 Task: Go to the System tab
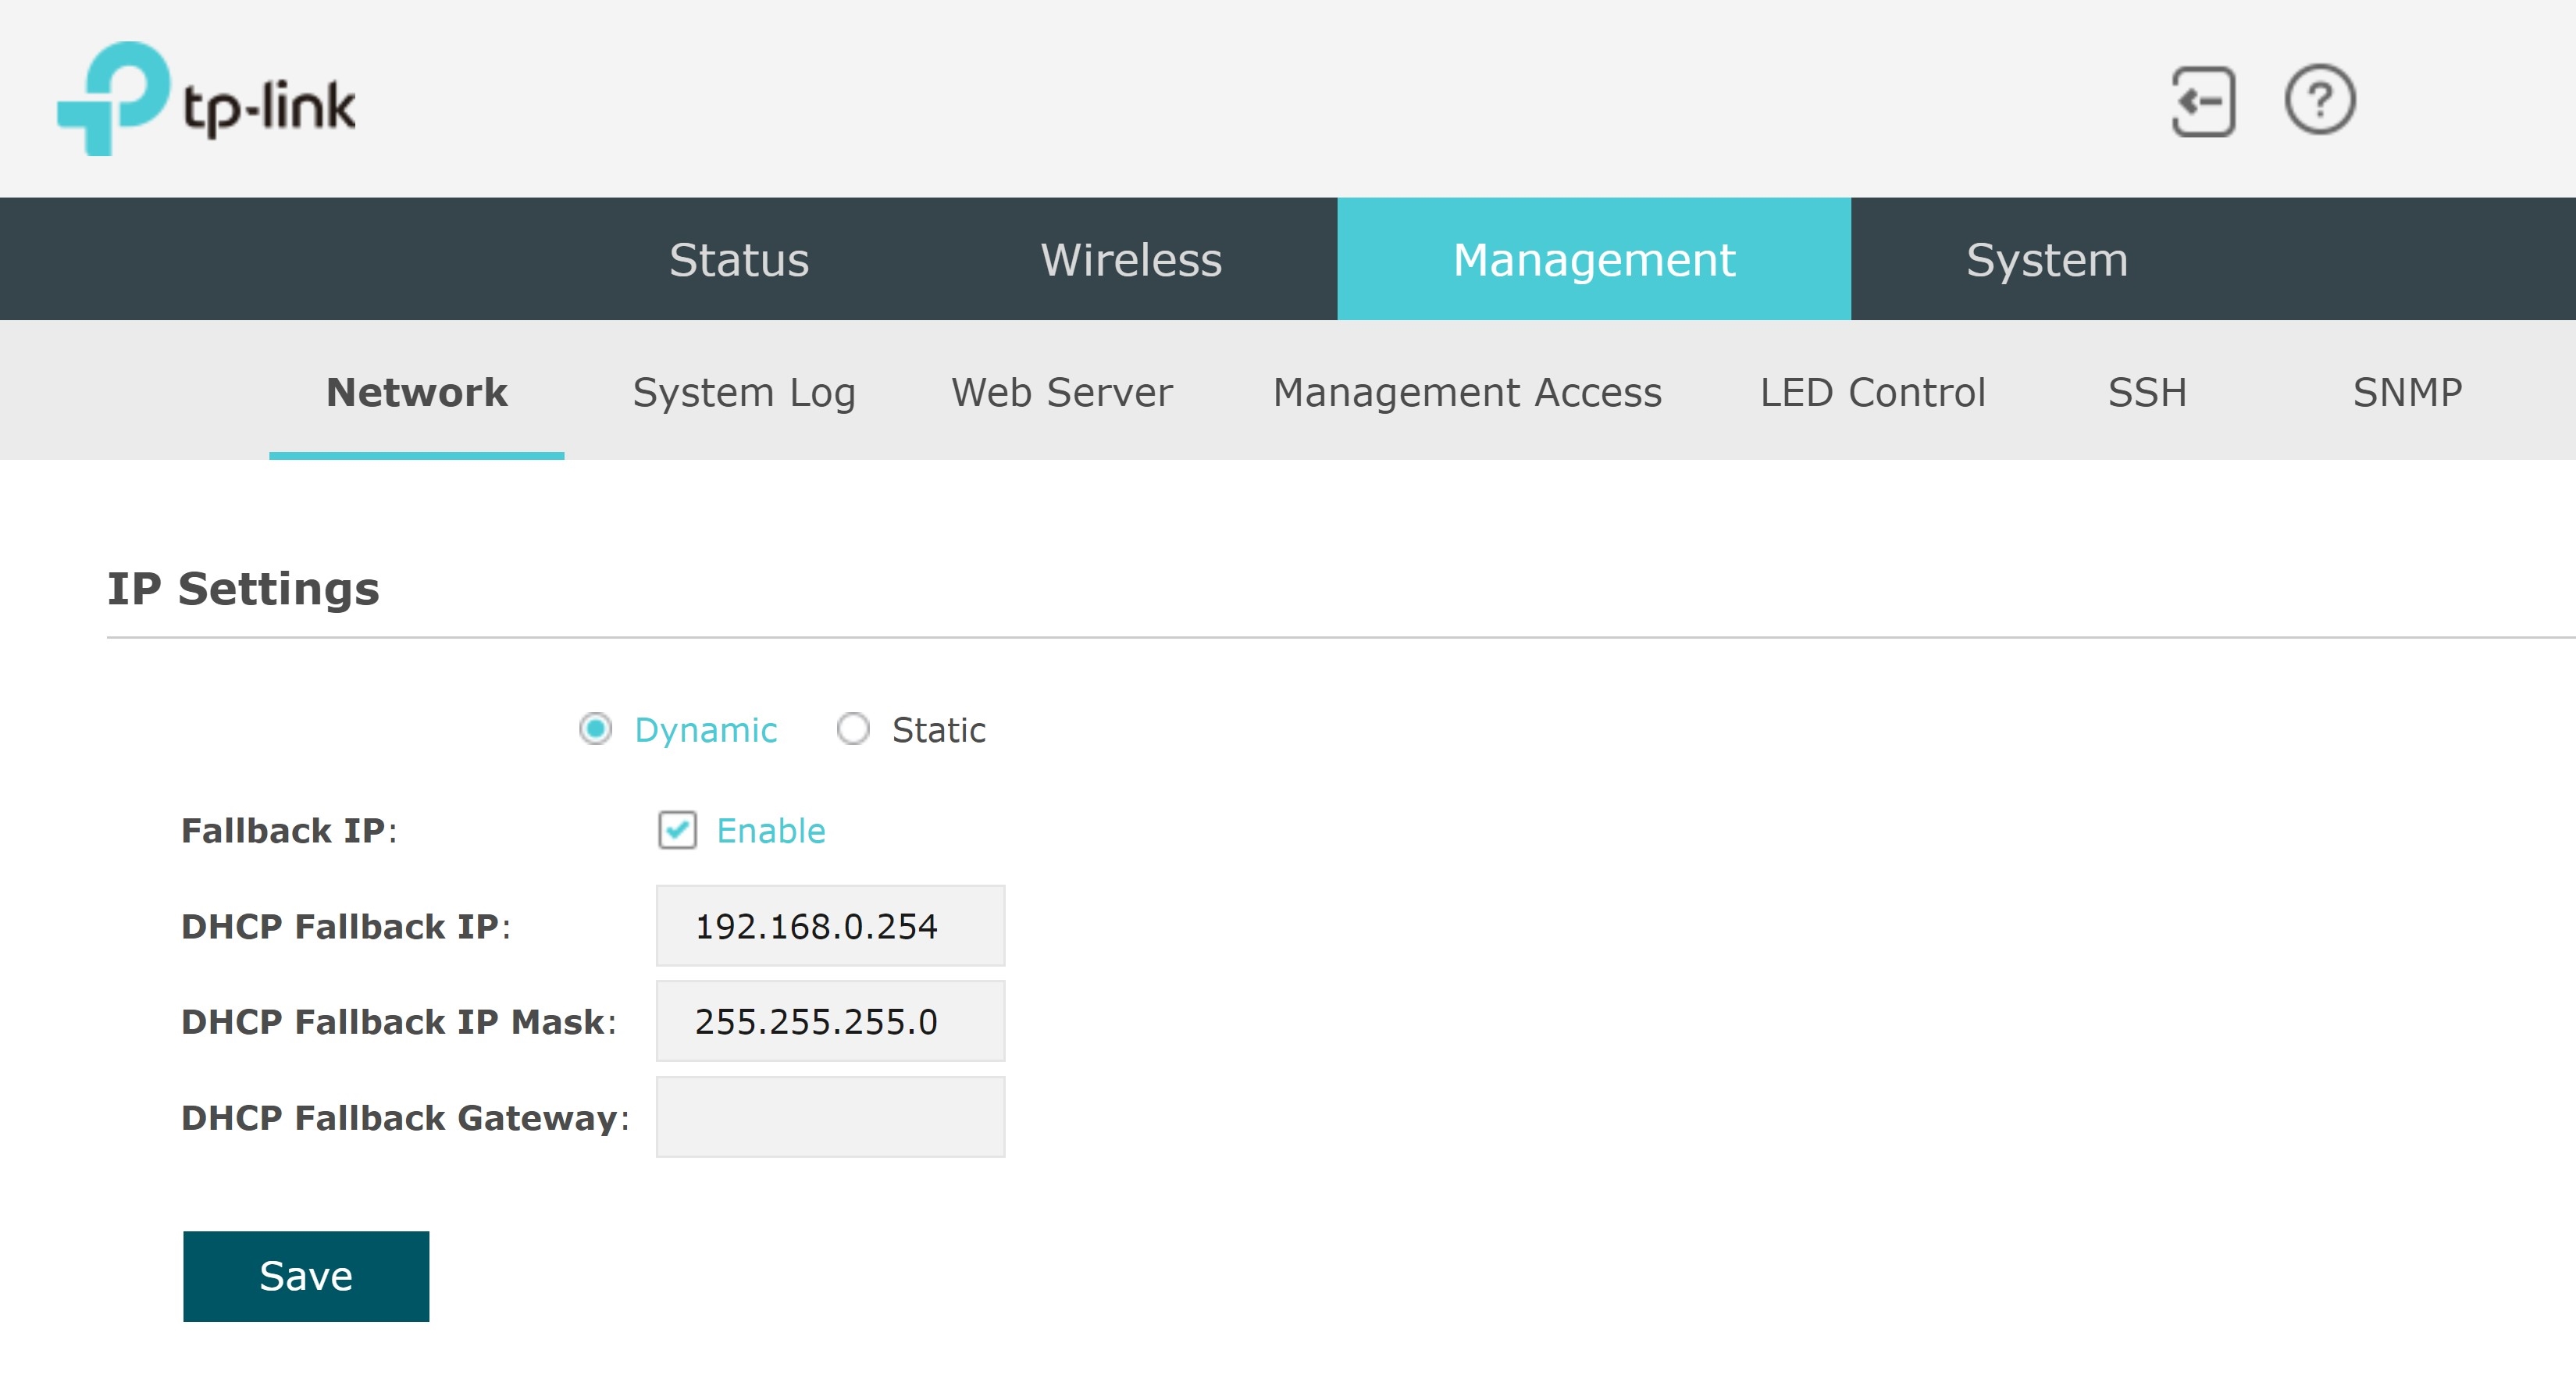[2046, 260]
